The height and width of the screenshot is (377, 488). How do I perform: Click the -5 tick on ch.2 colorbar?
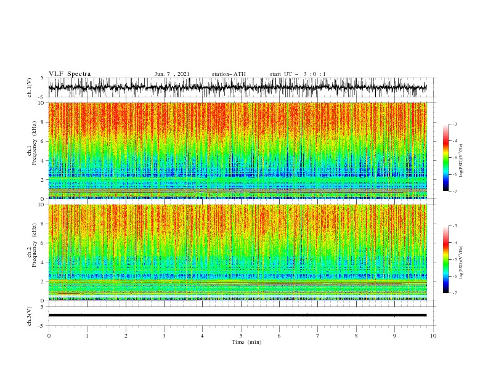[454, 259]
